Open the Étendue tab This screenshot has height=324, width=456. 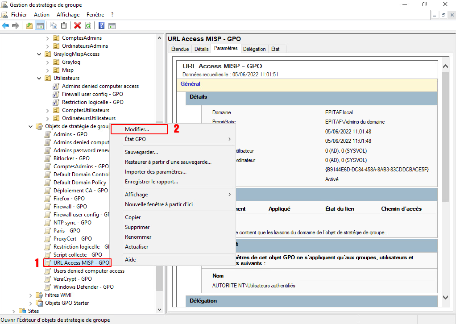pyautogui.click(x=180, y=49)
